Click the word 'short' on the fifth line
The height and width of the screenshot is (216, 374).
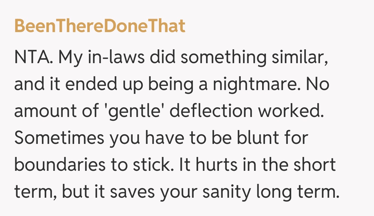tap(314, 165)
